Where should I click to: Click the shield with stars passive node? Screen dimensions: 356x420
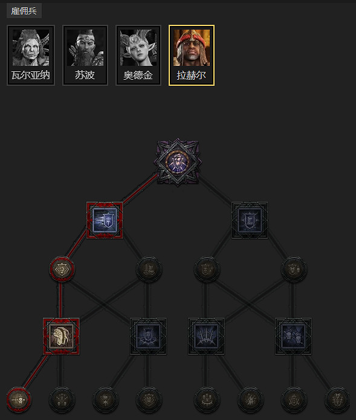click(149, 399)
